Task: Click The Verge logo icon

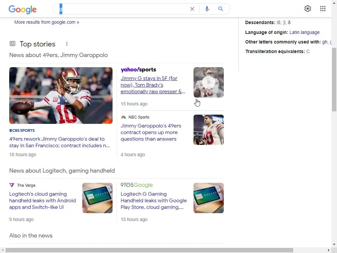Action: 12,185
